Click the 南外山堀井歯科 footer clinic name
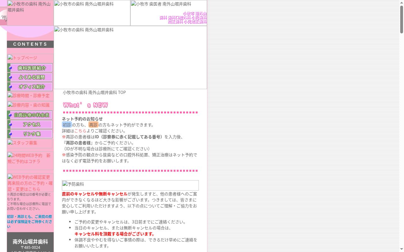 click(x=30, y=242)
